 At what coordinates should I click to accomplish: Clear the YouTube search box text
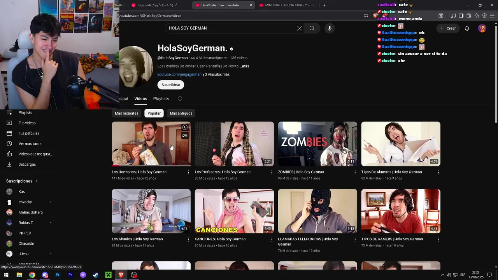[300, 28]
